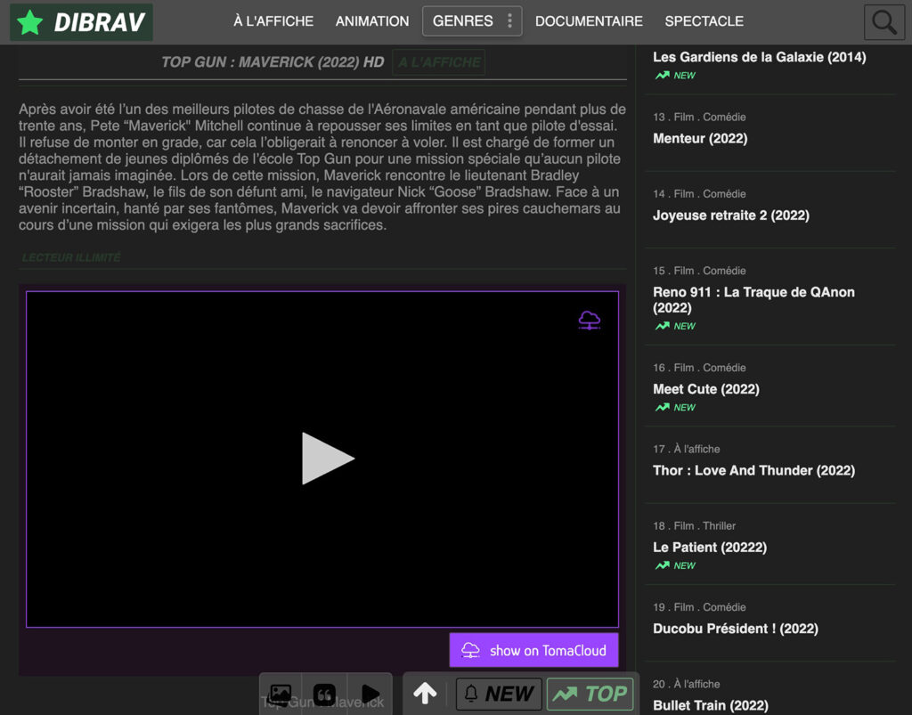Open the SPECTACLE menu item
The image size is (912, 715).
704,21
